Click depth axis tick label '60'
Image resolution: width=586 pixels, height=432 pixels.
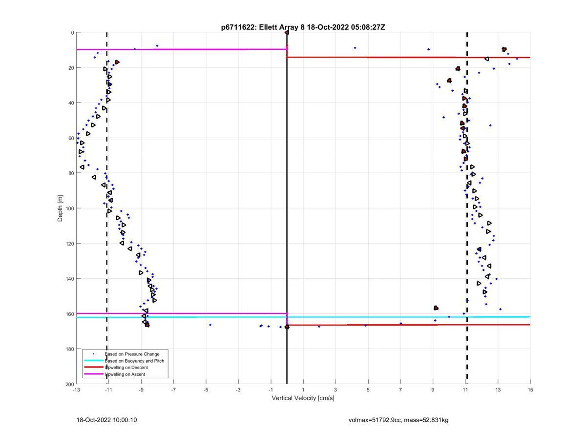coord(71,138)
